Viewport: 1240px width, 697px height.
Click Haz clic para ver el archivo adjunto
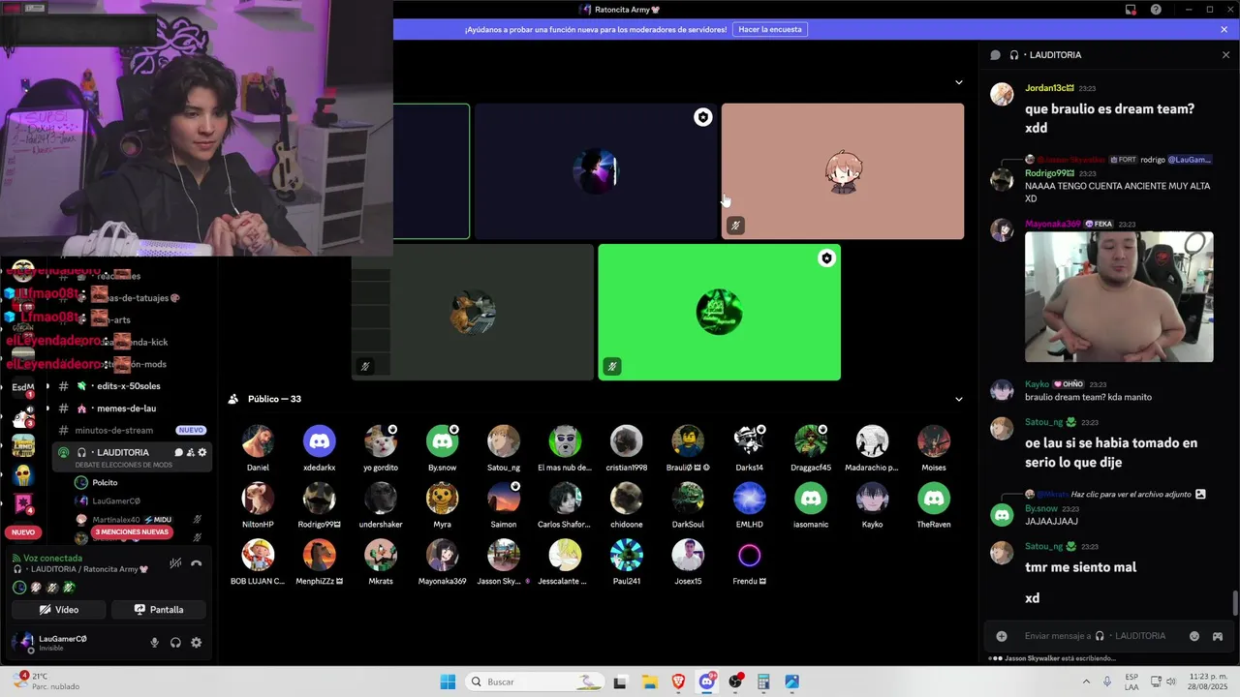coord(1131,494)
